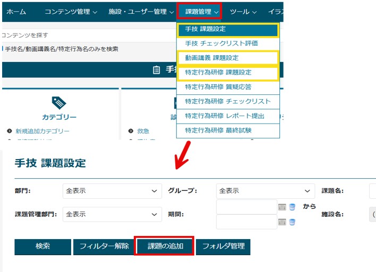Choose 動画講義 課題設定 menu entry
The image size is (376, 272).
[x=228, y=58]
